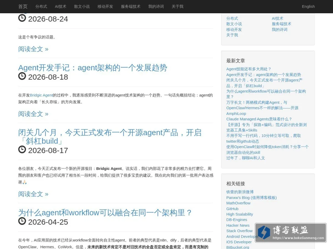Open the 博客联盟 badge logo

[291, 233]
